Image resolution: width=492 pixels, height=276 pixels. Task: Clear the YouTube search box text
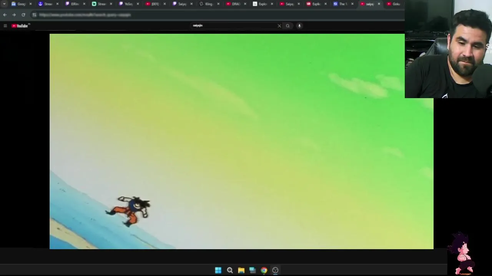(x=279, y=26)
